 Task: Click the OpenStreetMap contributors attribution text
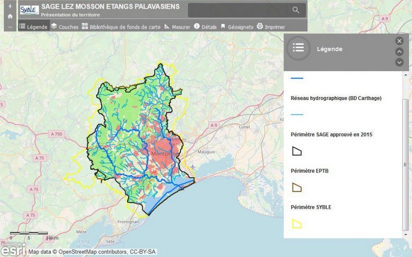coord(92,252)
